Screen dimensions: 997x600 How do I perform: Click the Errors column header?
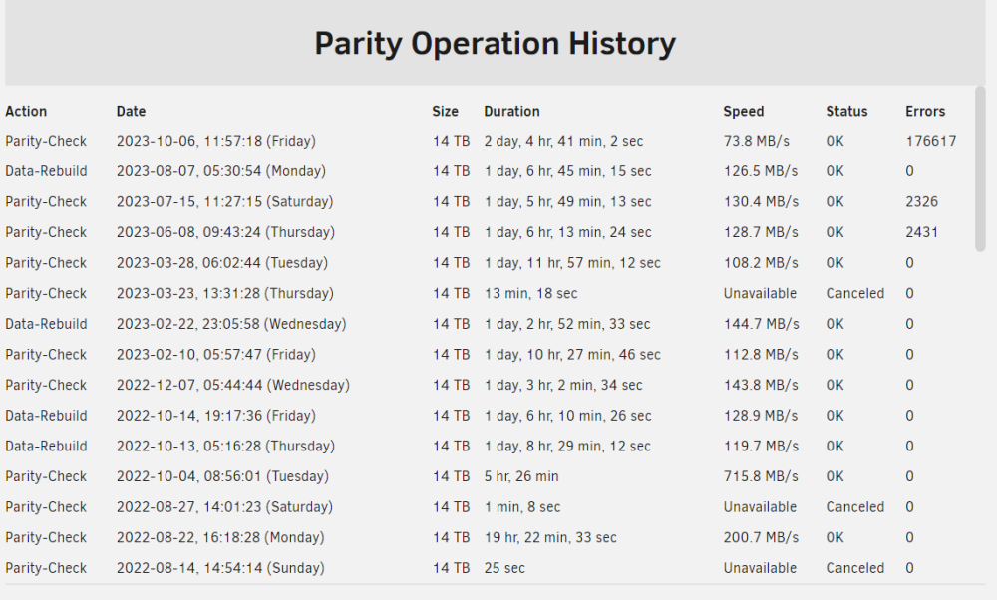[x=925, y=112]
